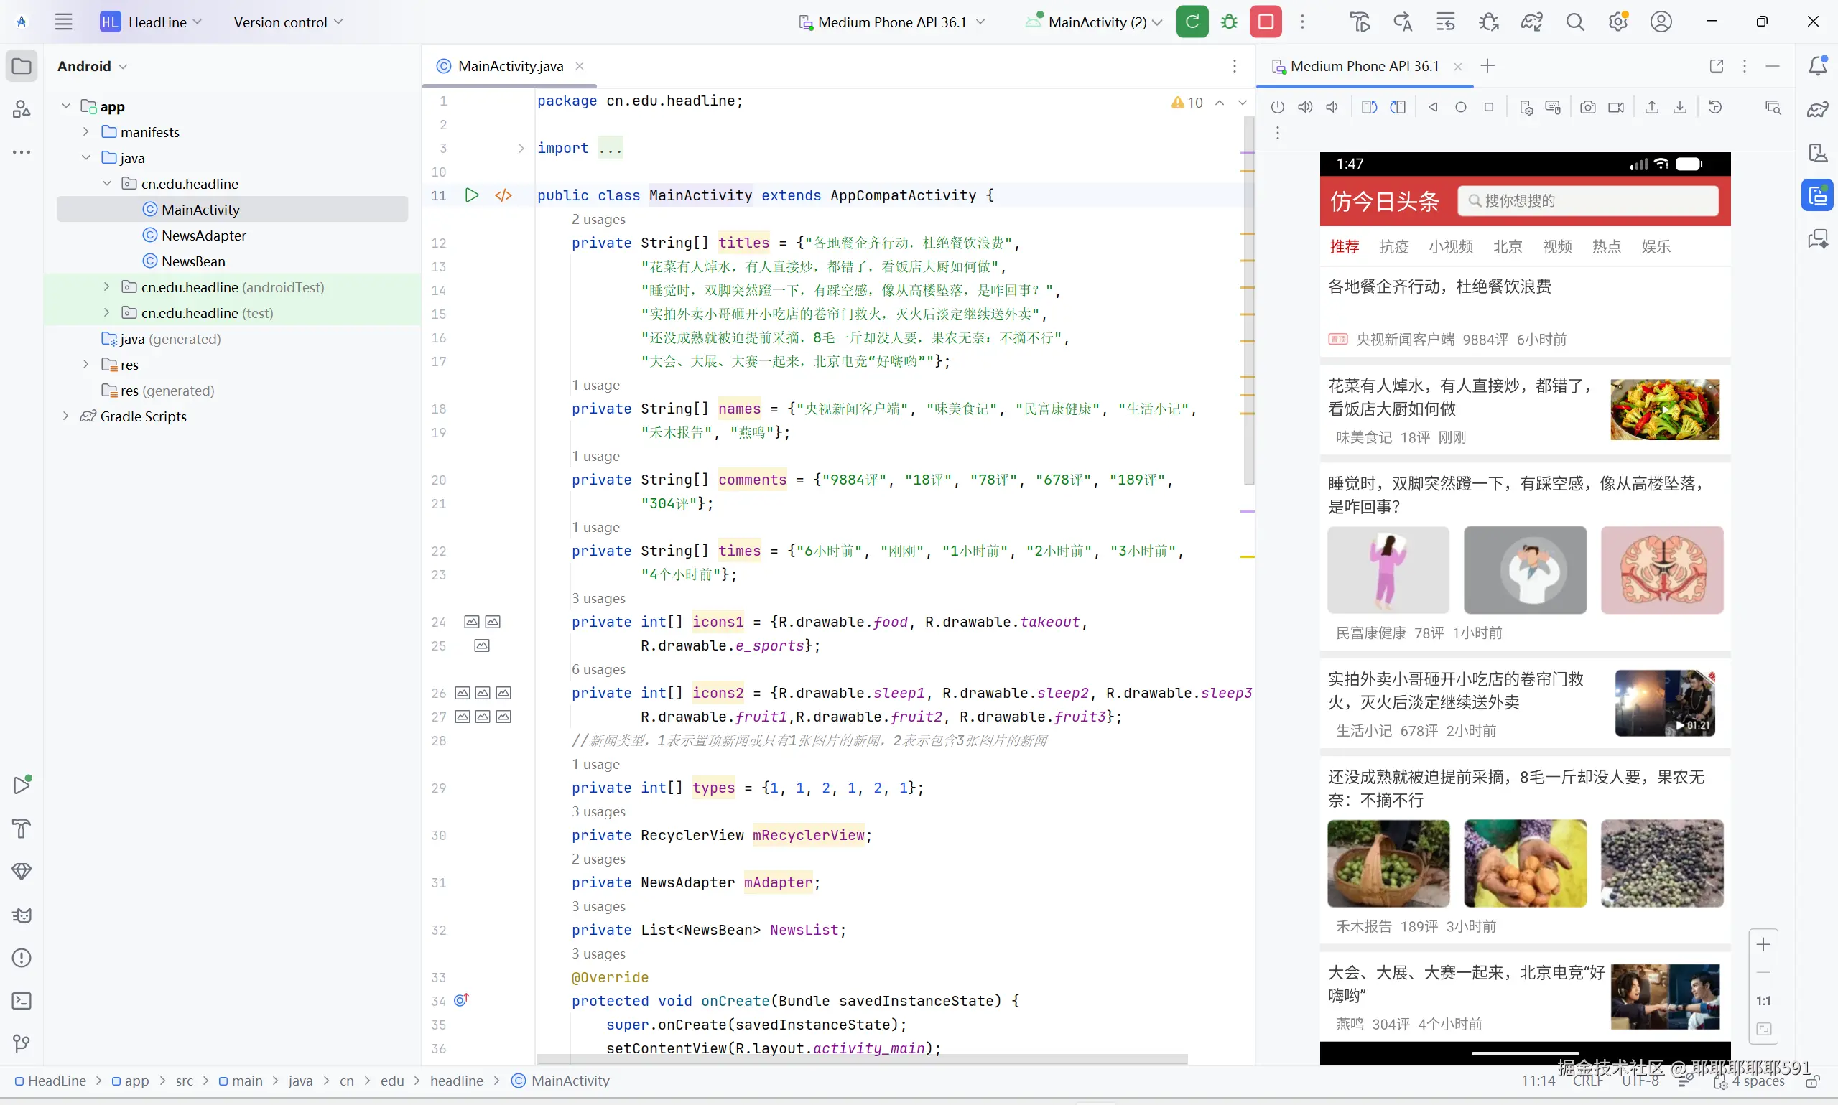Image resolution: width=1838 pixels, height=1105 pixels.
Task: Open the main hamburger menu
Action: tap(63, 22)
